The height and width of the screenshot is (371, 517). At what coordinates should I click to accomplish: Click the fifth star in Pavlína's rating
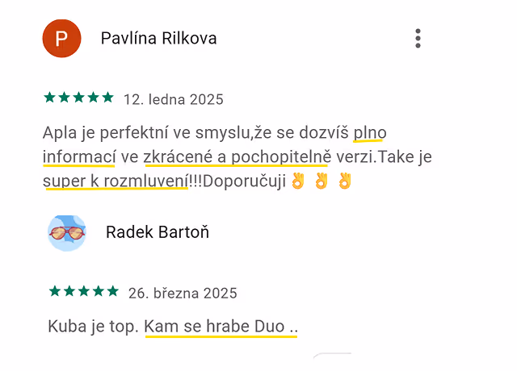107,98
